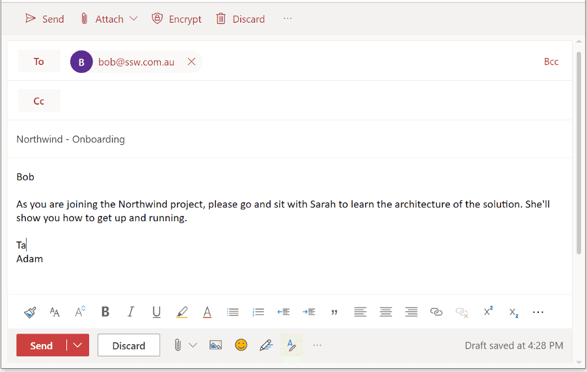Click the white Discard button
Screen dimensions: 587x372
click(129, 345)
